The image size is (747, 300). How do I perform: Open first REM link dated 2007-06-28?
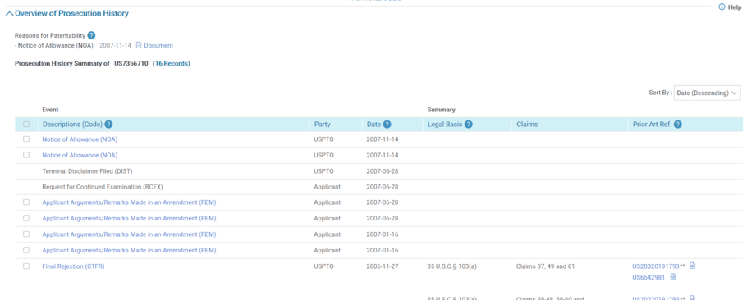[x=129, y=202]
